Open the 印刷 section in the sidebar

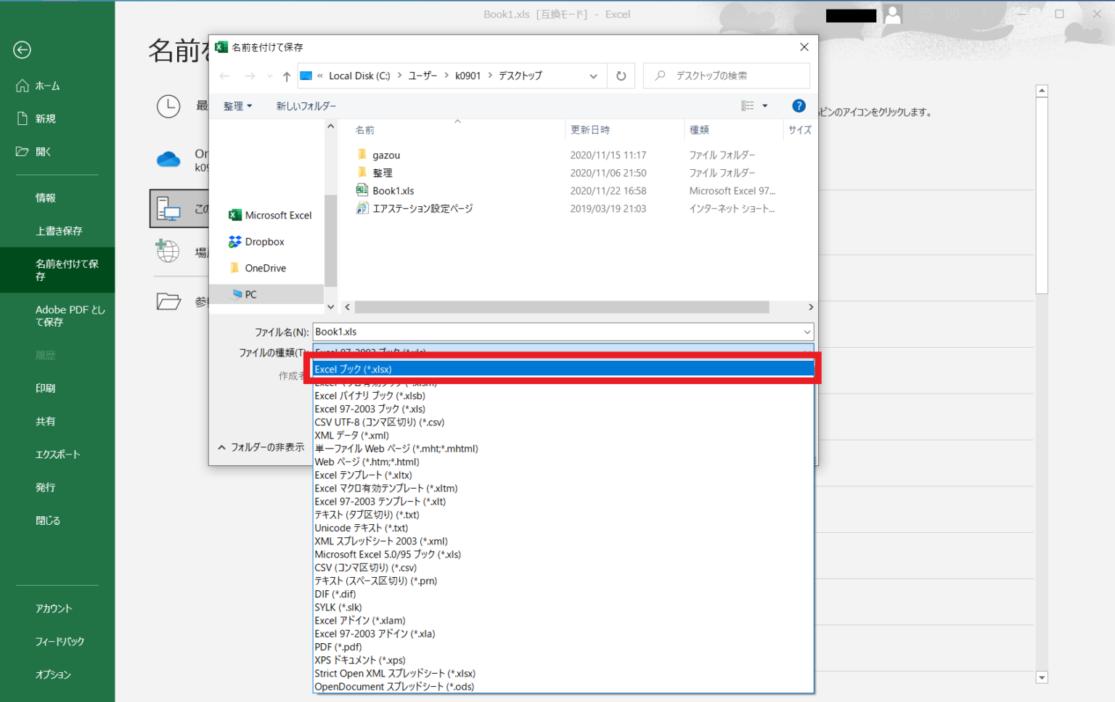click(46, 388)
